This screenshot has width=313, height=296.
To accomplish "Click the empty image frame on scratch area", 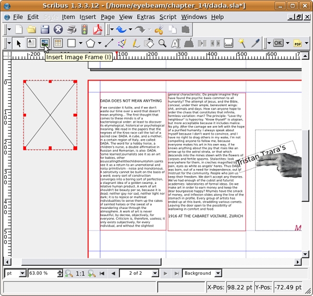I will tap(50, 115).
